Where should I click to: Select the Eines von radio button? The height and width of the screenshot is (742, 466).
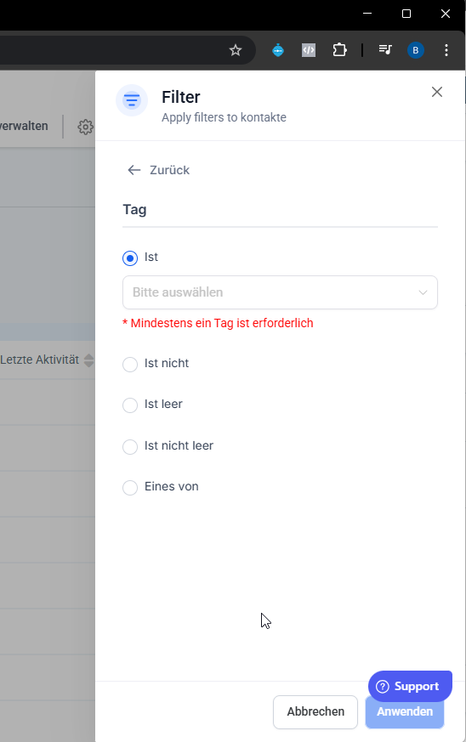pos(130,487)
